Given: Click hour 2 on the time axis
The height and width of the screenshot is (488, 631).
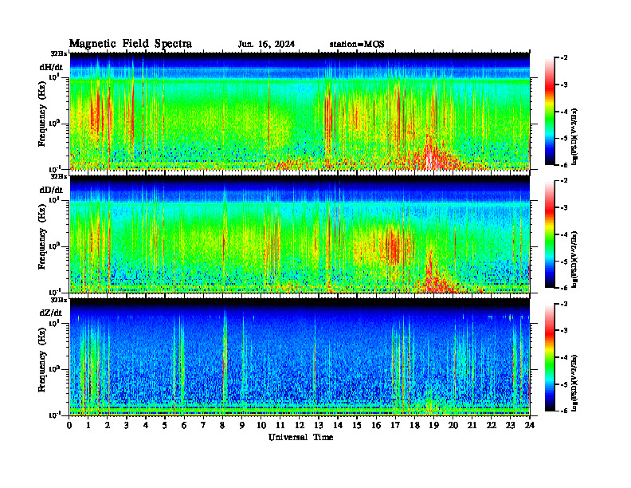Looking at the screenshot, I should [108, 425].
